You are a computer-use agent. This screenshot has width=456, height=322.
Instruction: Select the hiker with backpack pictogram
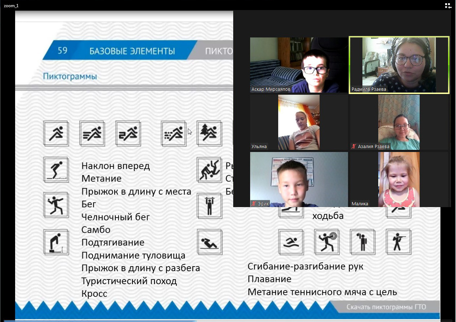(x=362, y=242)
